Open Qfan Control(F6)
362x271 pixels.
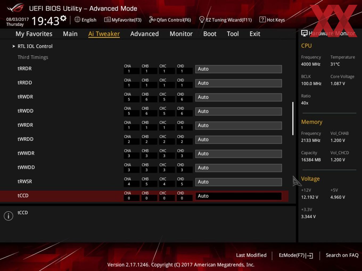coord(174,20)
